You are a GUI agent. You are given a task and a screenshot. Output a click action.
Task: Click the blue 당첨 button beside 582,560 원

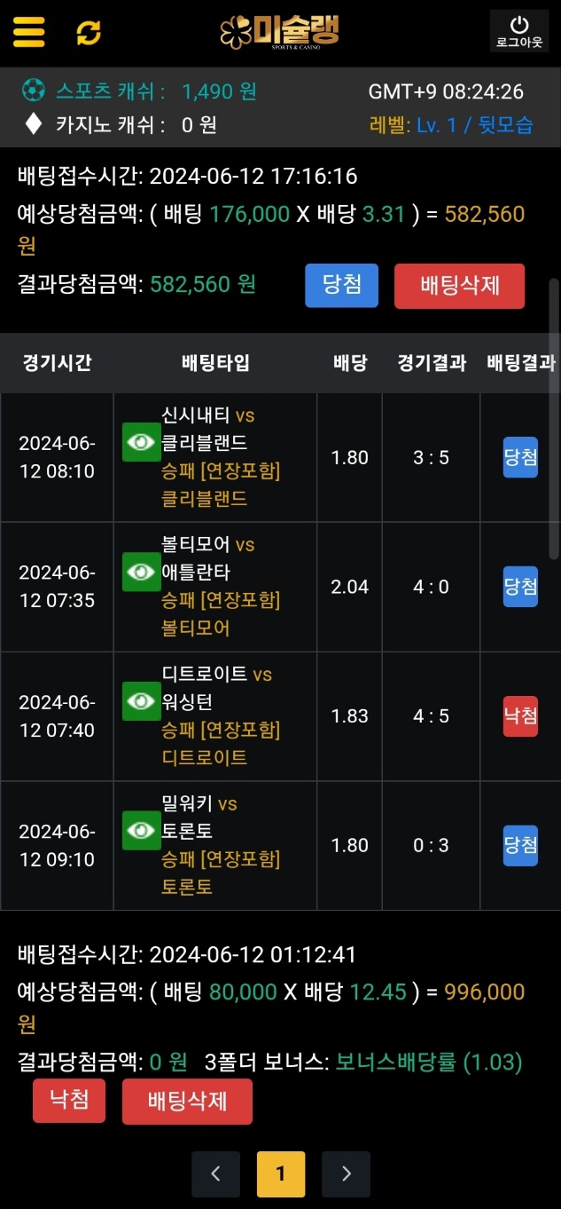coord(342,286)
